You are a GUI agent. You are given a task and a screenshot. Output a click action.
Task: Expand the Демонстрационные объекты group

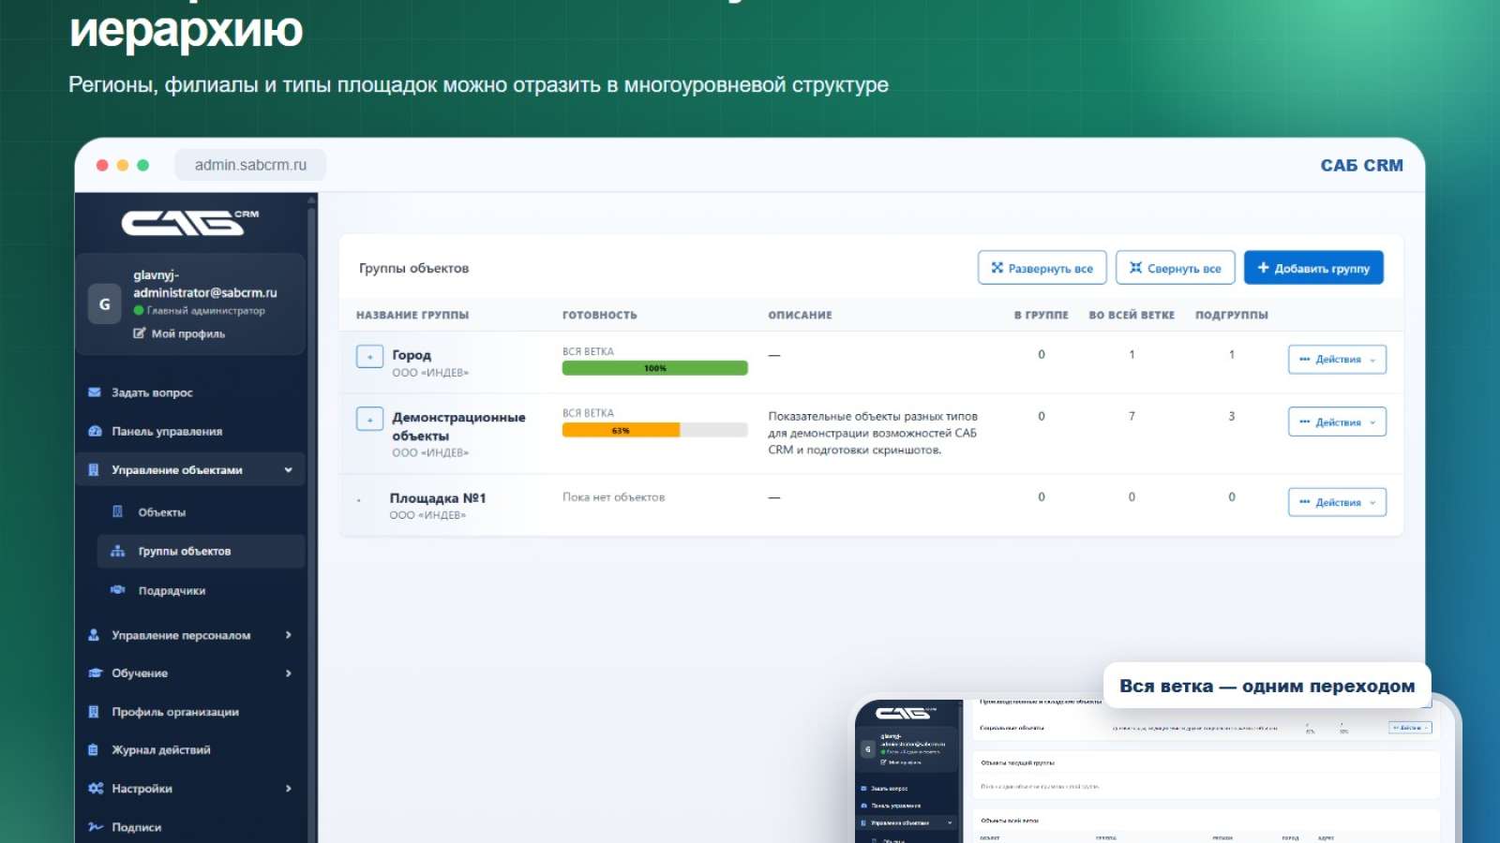pyautogui.click(x=369, y=419)
